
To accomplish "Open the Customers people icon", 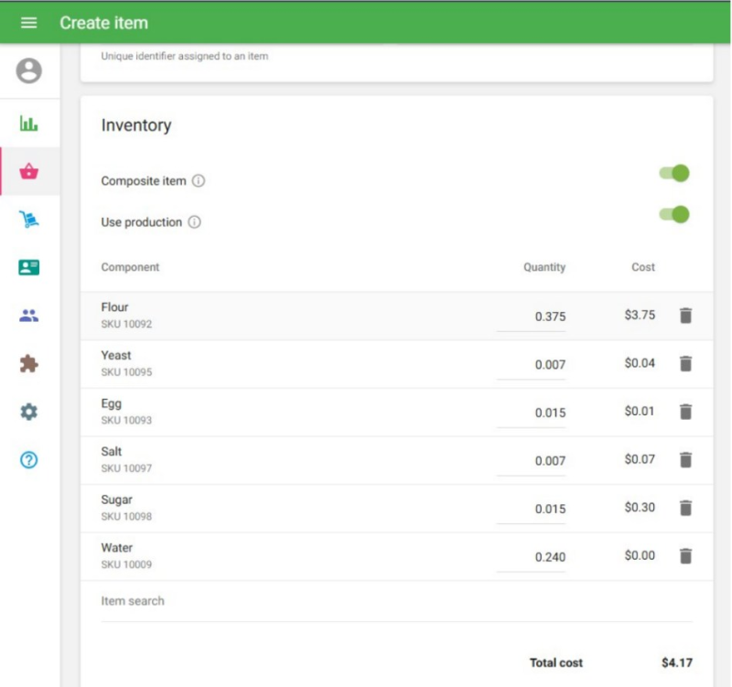I will 29,316.
